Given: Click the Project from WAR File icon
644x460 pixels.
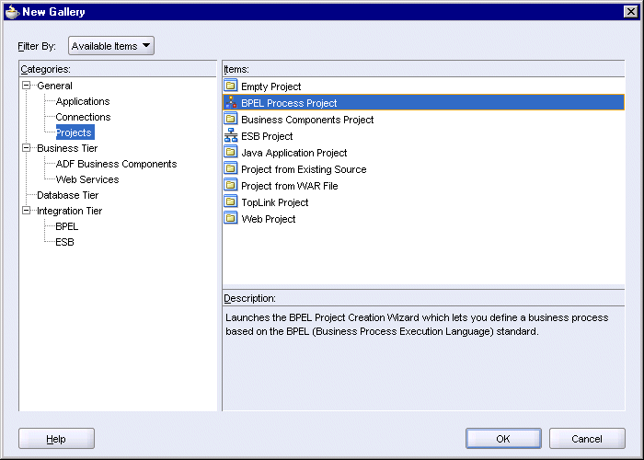Looking at the screenshot, I should [x=231, y=185].
